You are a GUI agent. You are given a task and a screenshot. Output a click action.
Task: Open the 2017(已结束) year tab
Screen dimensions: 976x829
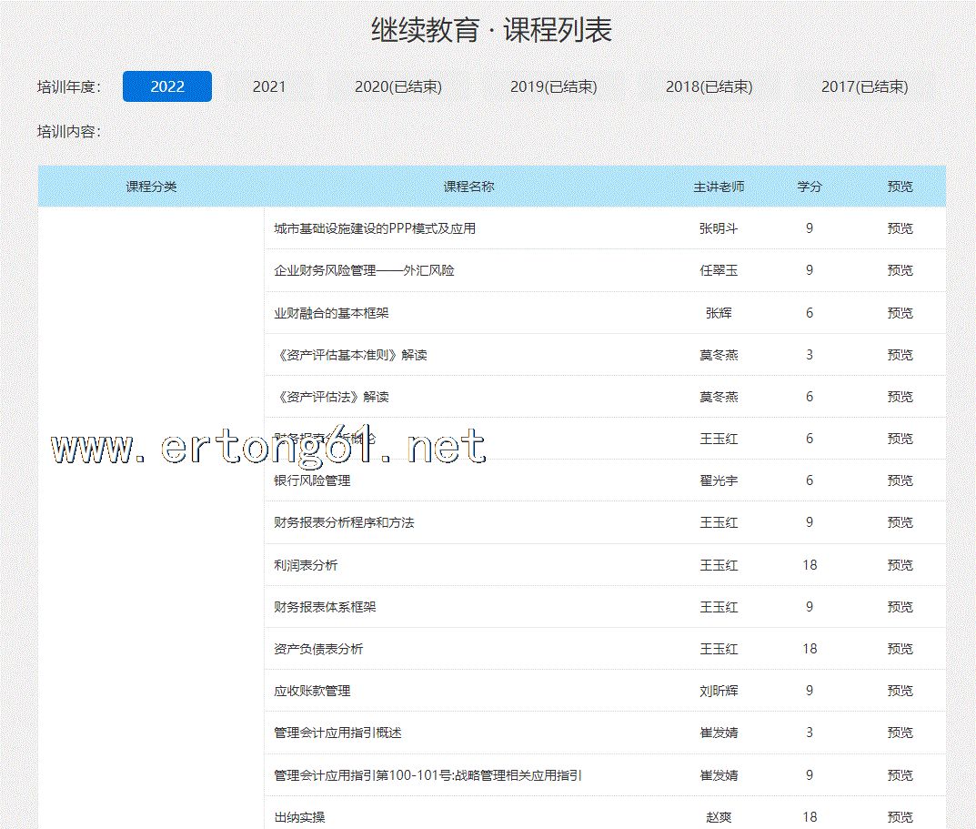tap(864, 86)
